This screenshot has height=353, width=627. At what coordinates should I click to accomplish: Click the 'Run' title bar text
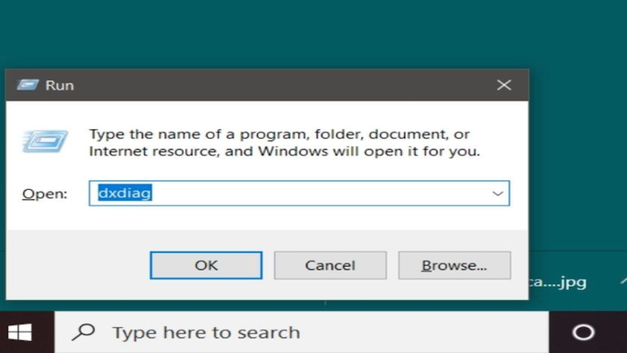pyautogui.click(x=60, y=85)
